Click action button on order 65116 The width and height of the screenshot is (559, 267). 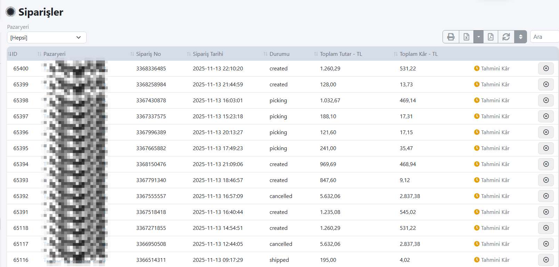(x=546, y=260)
